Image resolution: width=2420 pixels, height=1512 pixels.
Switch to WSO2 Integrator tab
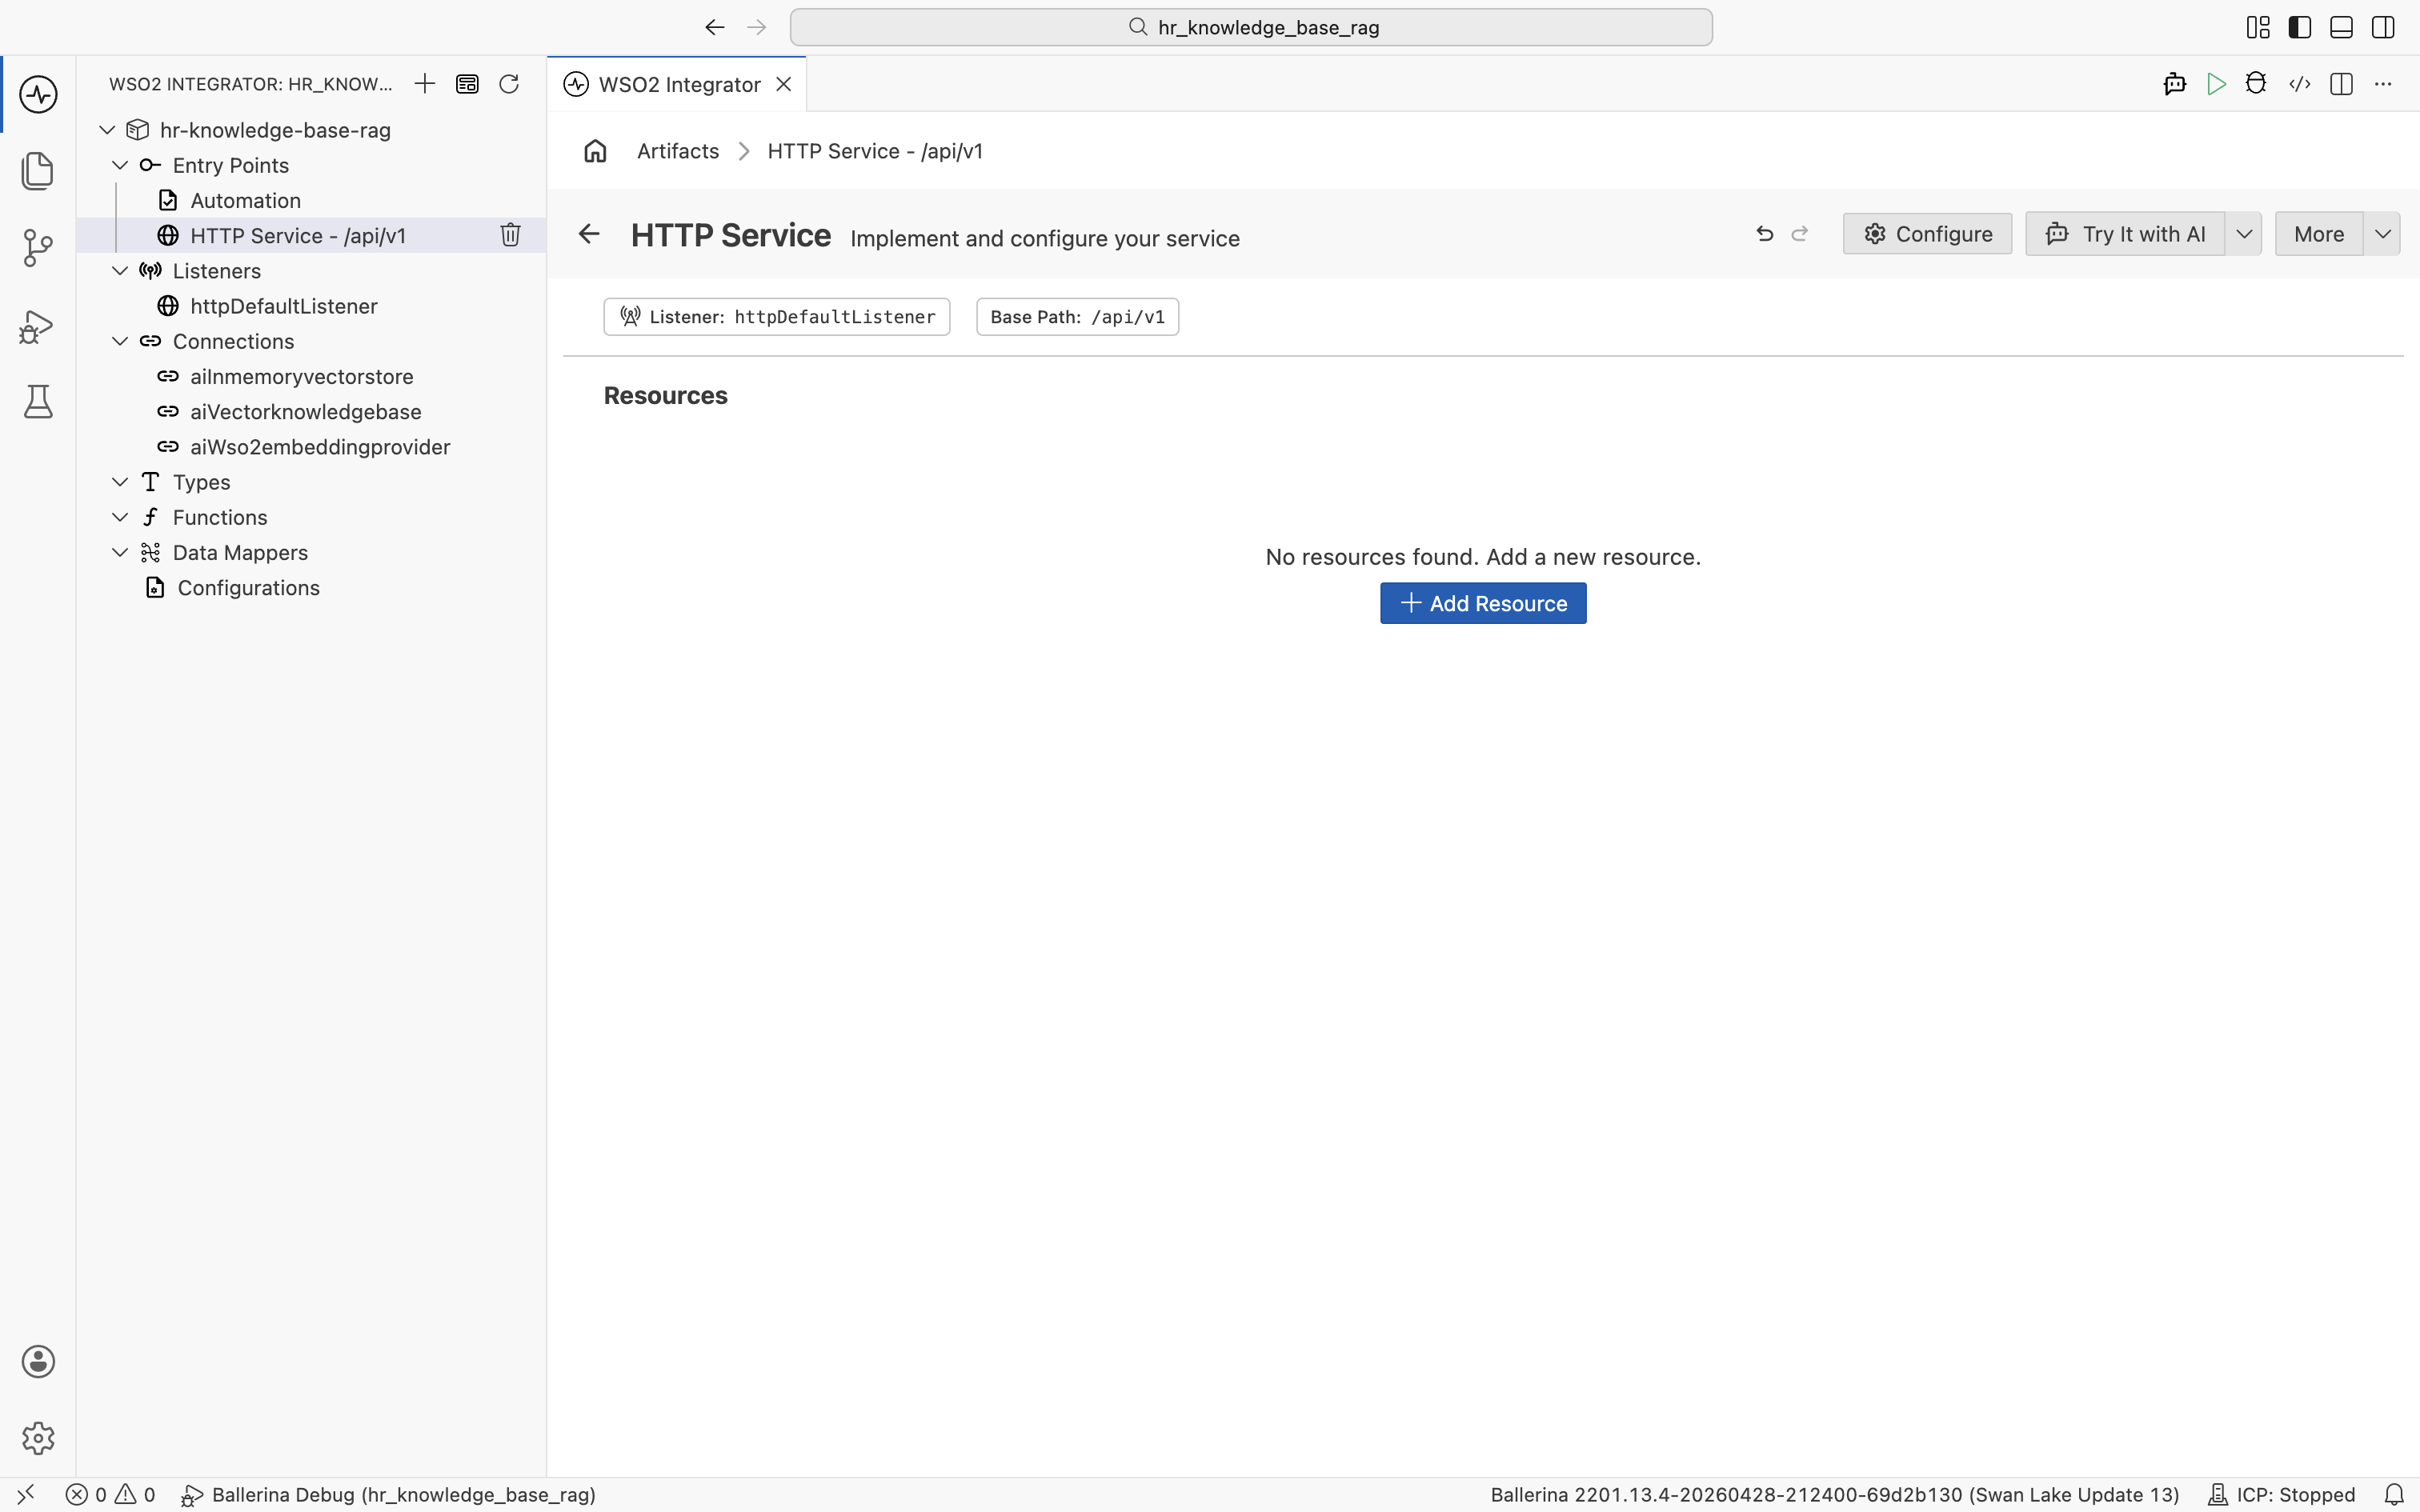679,85
